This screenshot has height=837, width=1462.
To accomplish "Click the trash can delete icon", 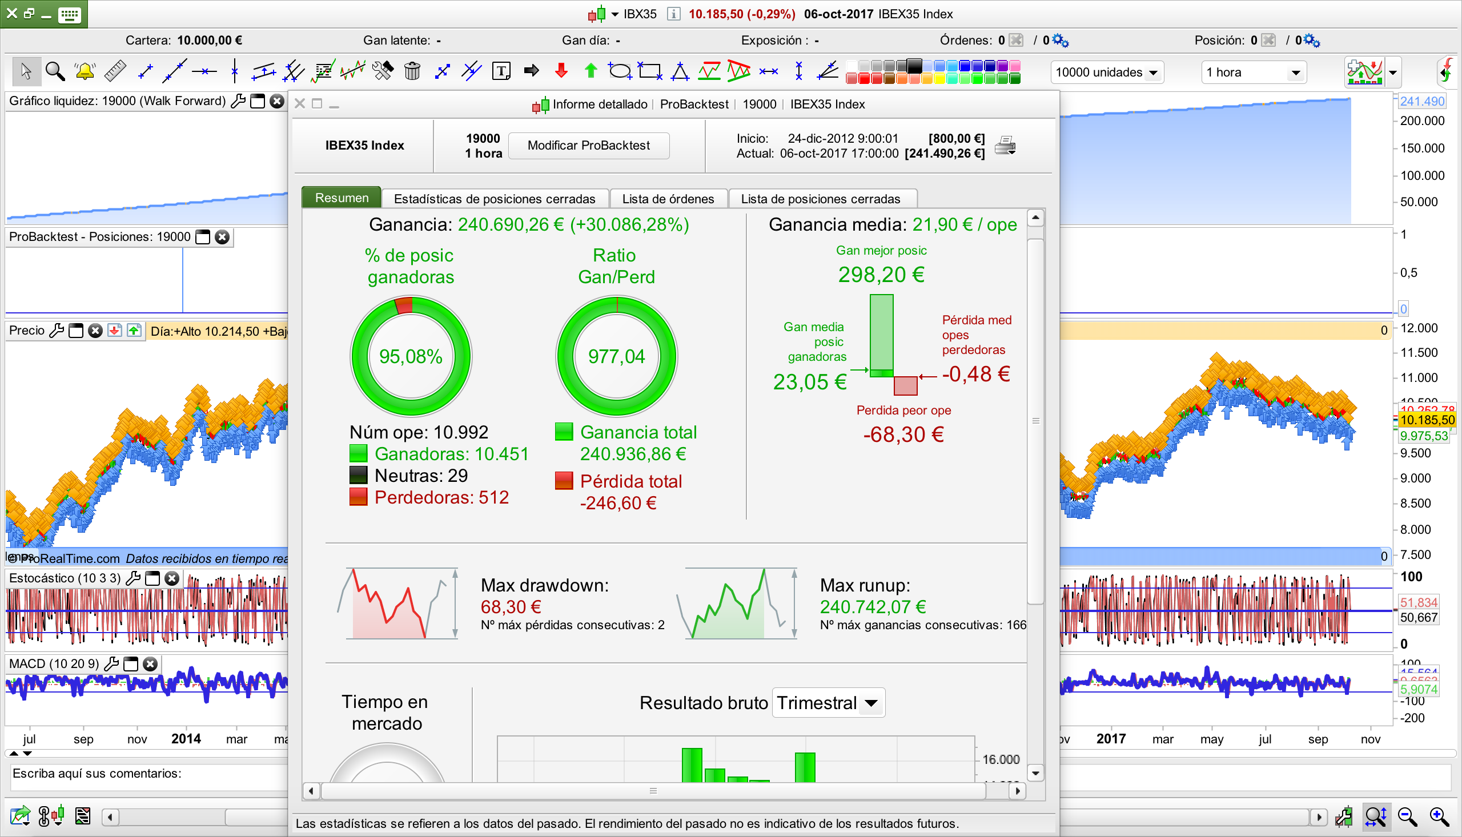I will (412, 71).
